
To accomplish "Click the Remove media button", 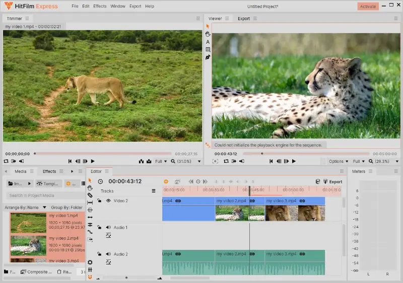I will point(64,272).
